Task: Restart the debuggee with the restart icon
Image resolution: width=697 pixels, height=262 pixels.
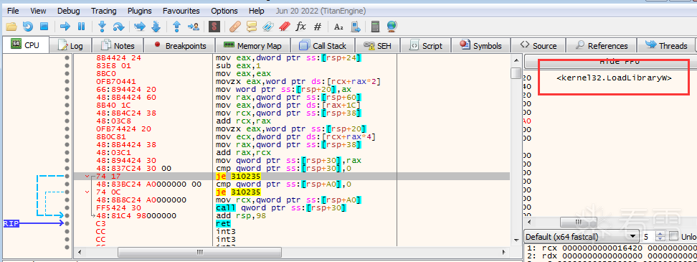Action: pyautogui.click(x=27, y=27)
